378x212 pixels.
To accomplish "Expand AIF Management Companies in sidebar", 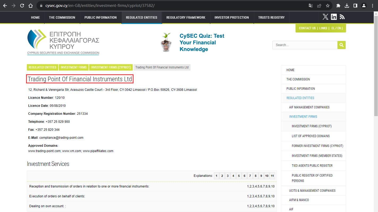I will coord(309,107).
